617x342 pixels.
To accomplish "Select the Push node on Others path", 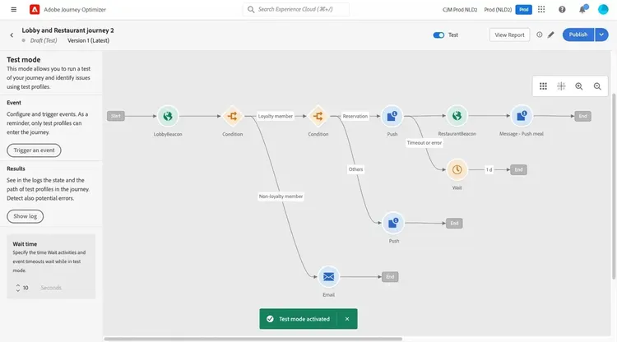I will point(393,223).
